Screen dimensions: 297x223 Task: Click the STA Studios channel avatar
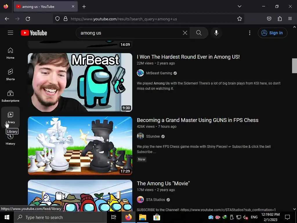tap(140, 200)
